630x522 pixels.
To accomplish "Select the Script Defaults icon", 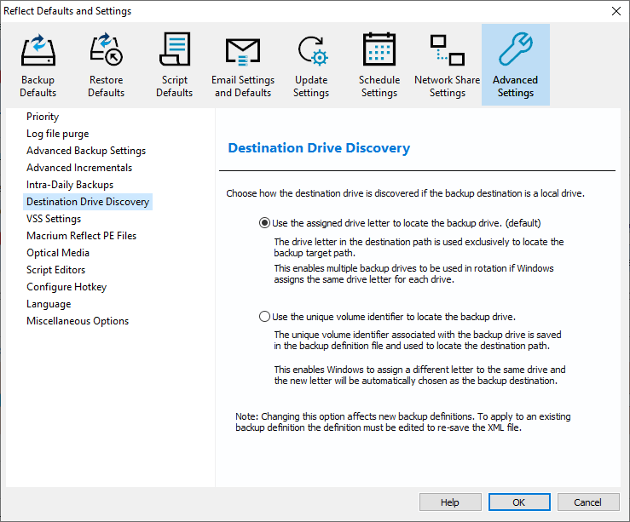I will (174, 51).
